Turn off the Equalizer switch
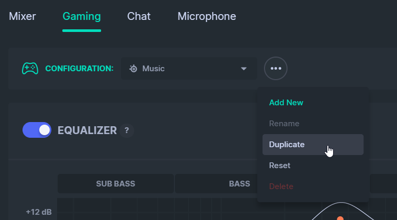The image size is (397, 220). click(x=37, y=130)
